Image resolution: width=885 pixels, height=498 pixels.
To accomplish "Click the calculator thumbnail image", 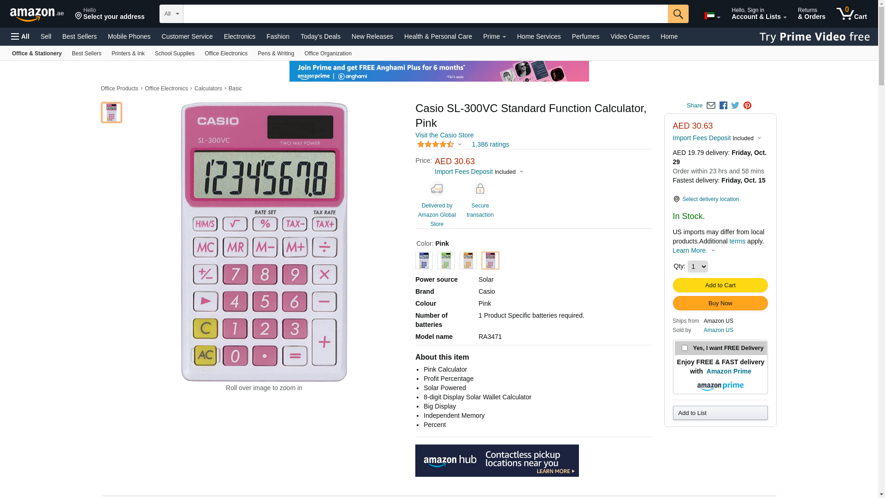I will coord(112,113).
